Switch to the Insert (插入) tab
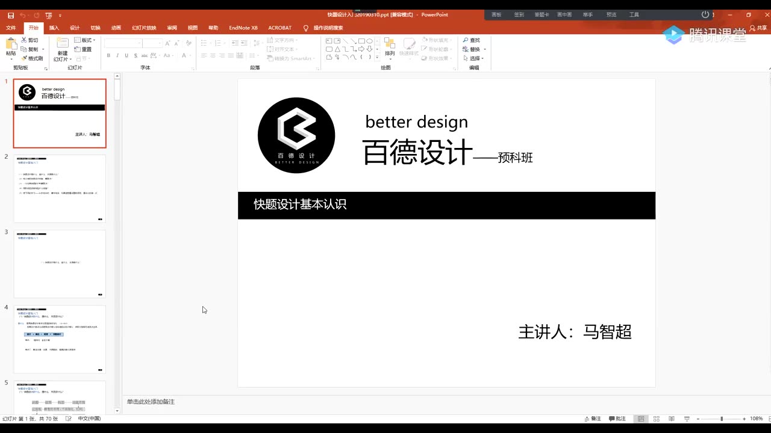Screen dimensions: 771x433 click(x=54, y=28)
